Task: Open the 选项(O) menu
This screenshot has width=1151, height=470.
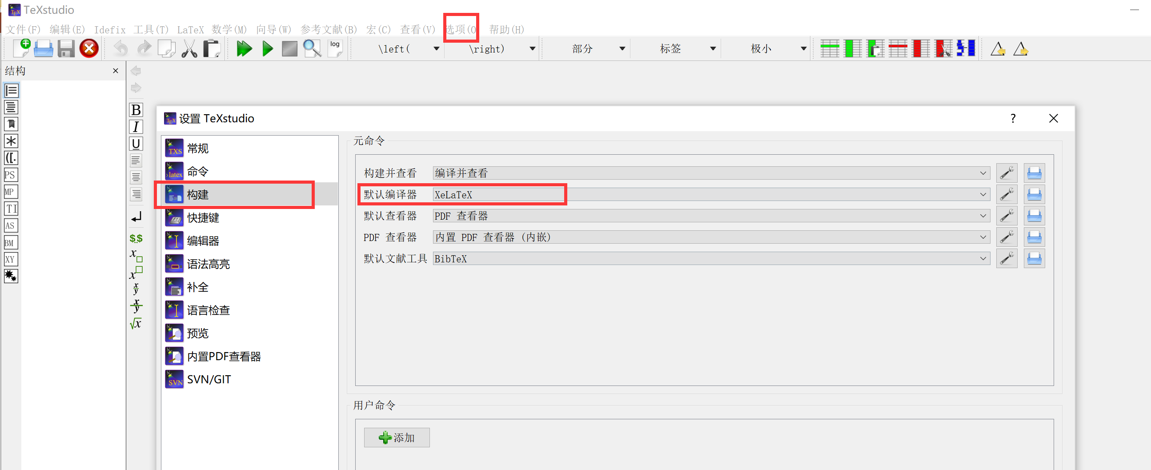Action: (x=461, y=29)
